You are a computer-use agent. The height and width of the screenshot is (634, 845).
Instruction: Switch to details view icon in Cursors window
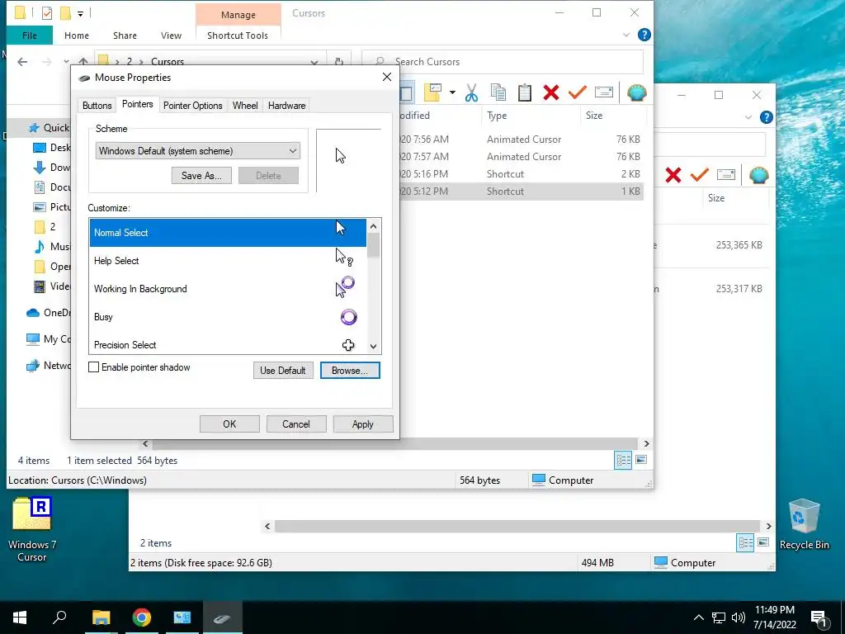point(624,460)
